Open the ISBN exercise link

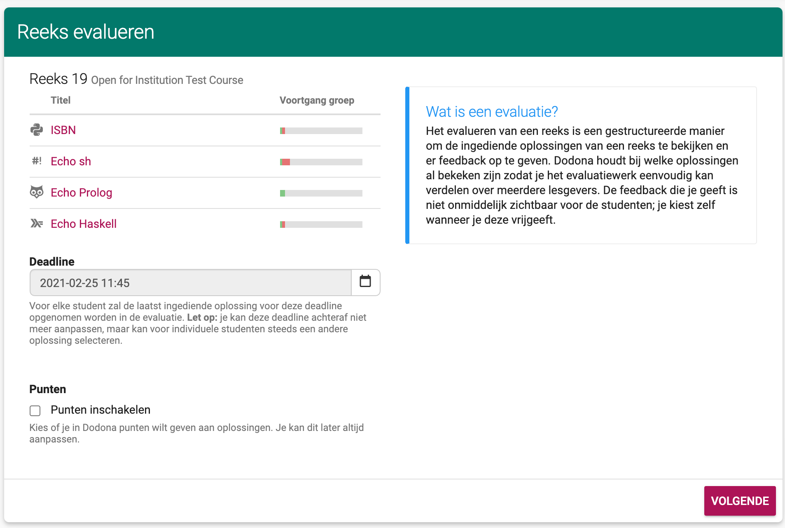pyautogui.click(x=63, y=130)
